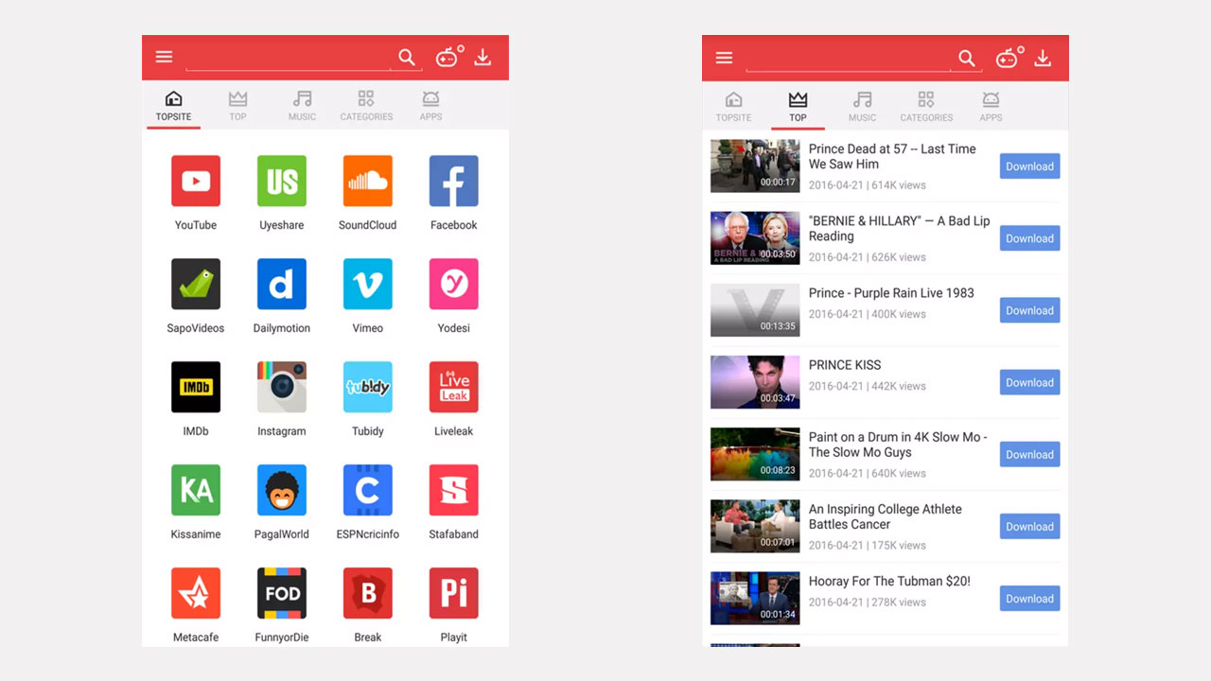Viewport: 1211px width, 681px height.
Task: Download 'An Inspiring College Athlete' video
Action: click(1029, 526)
